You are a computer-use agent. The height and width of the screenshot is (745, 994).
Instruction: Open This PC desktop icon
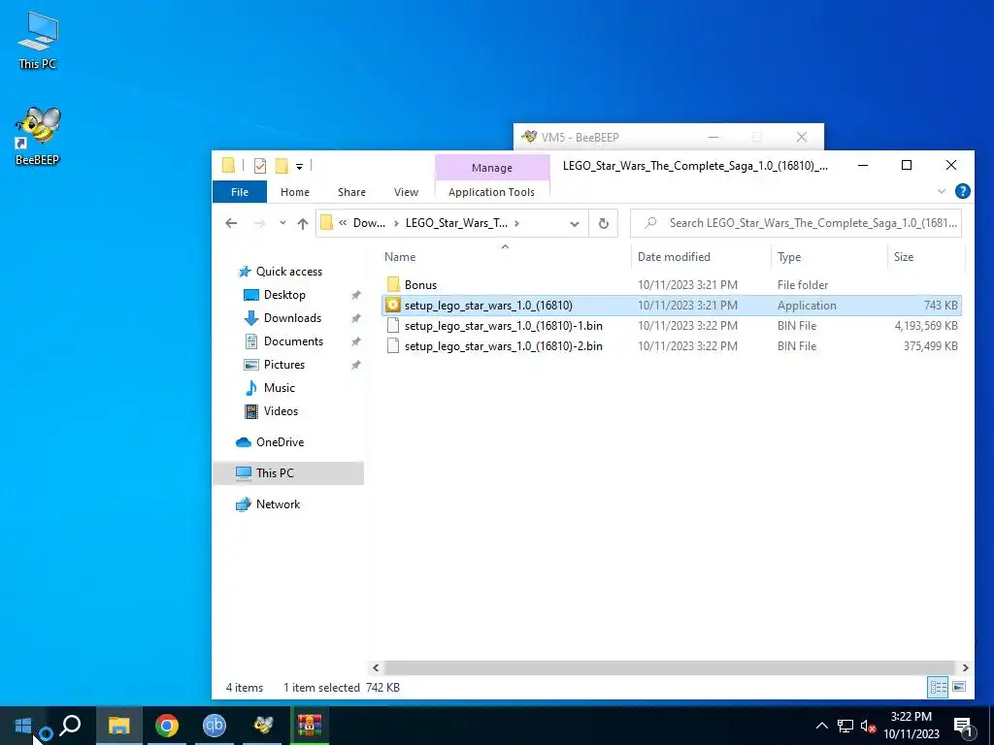tap(38, 41)
